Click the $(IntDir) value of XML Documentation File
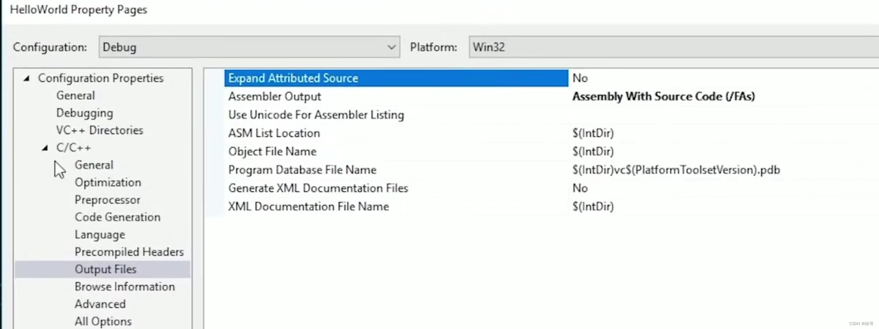Viewport: 879px width, 329px height. pos(593,207)
